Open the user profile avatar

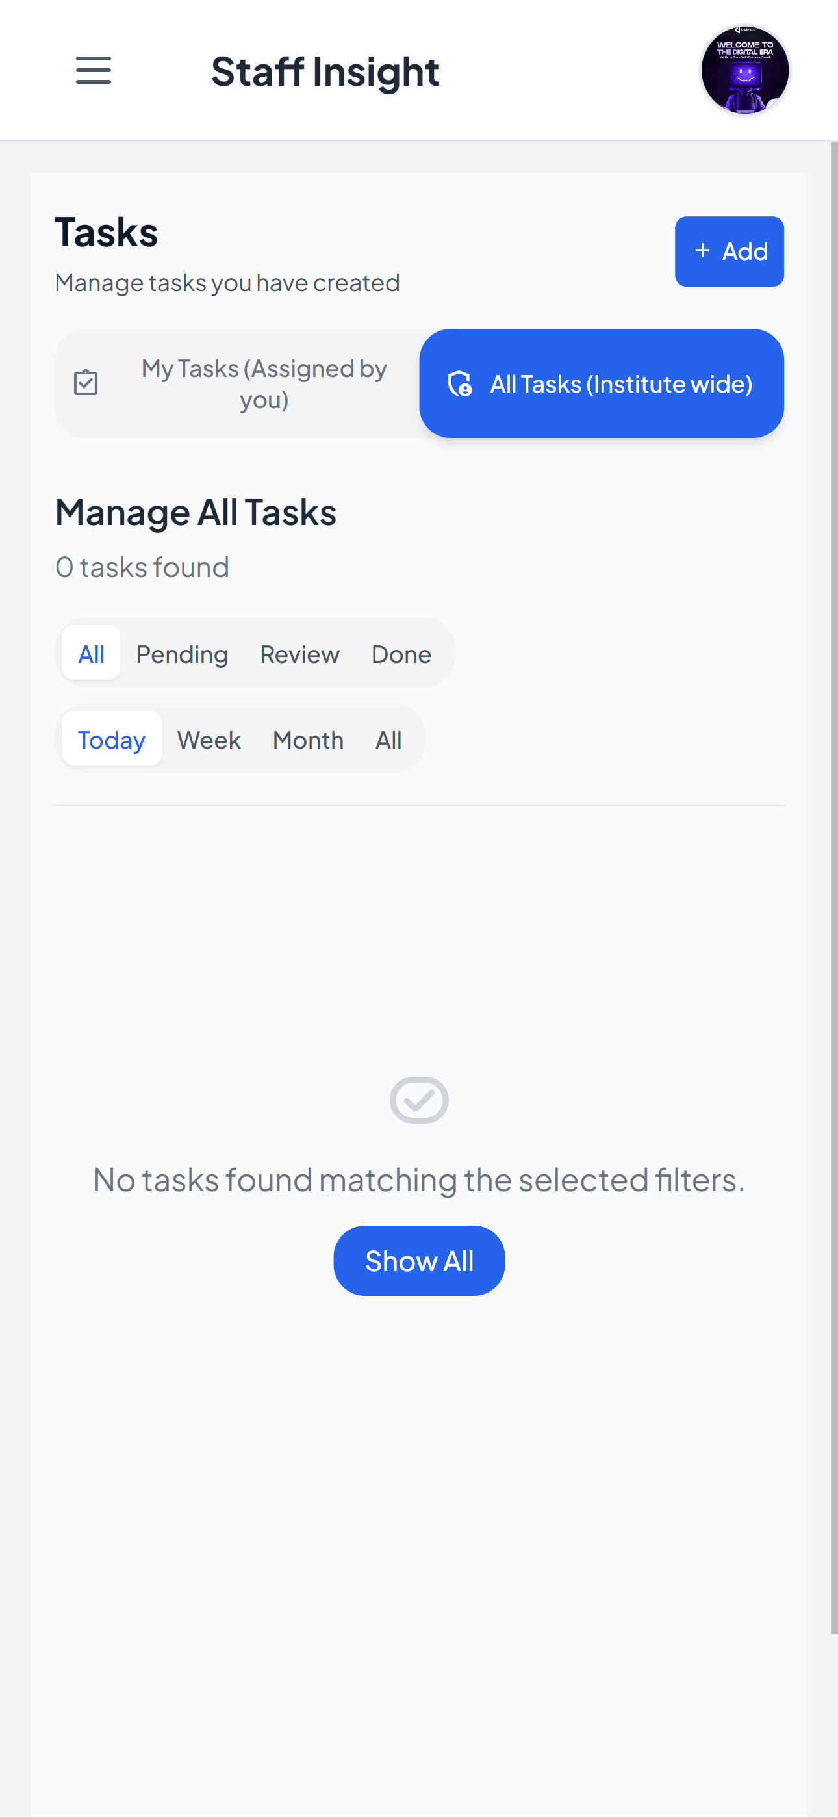[x=744, y=71]
